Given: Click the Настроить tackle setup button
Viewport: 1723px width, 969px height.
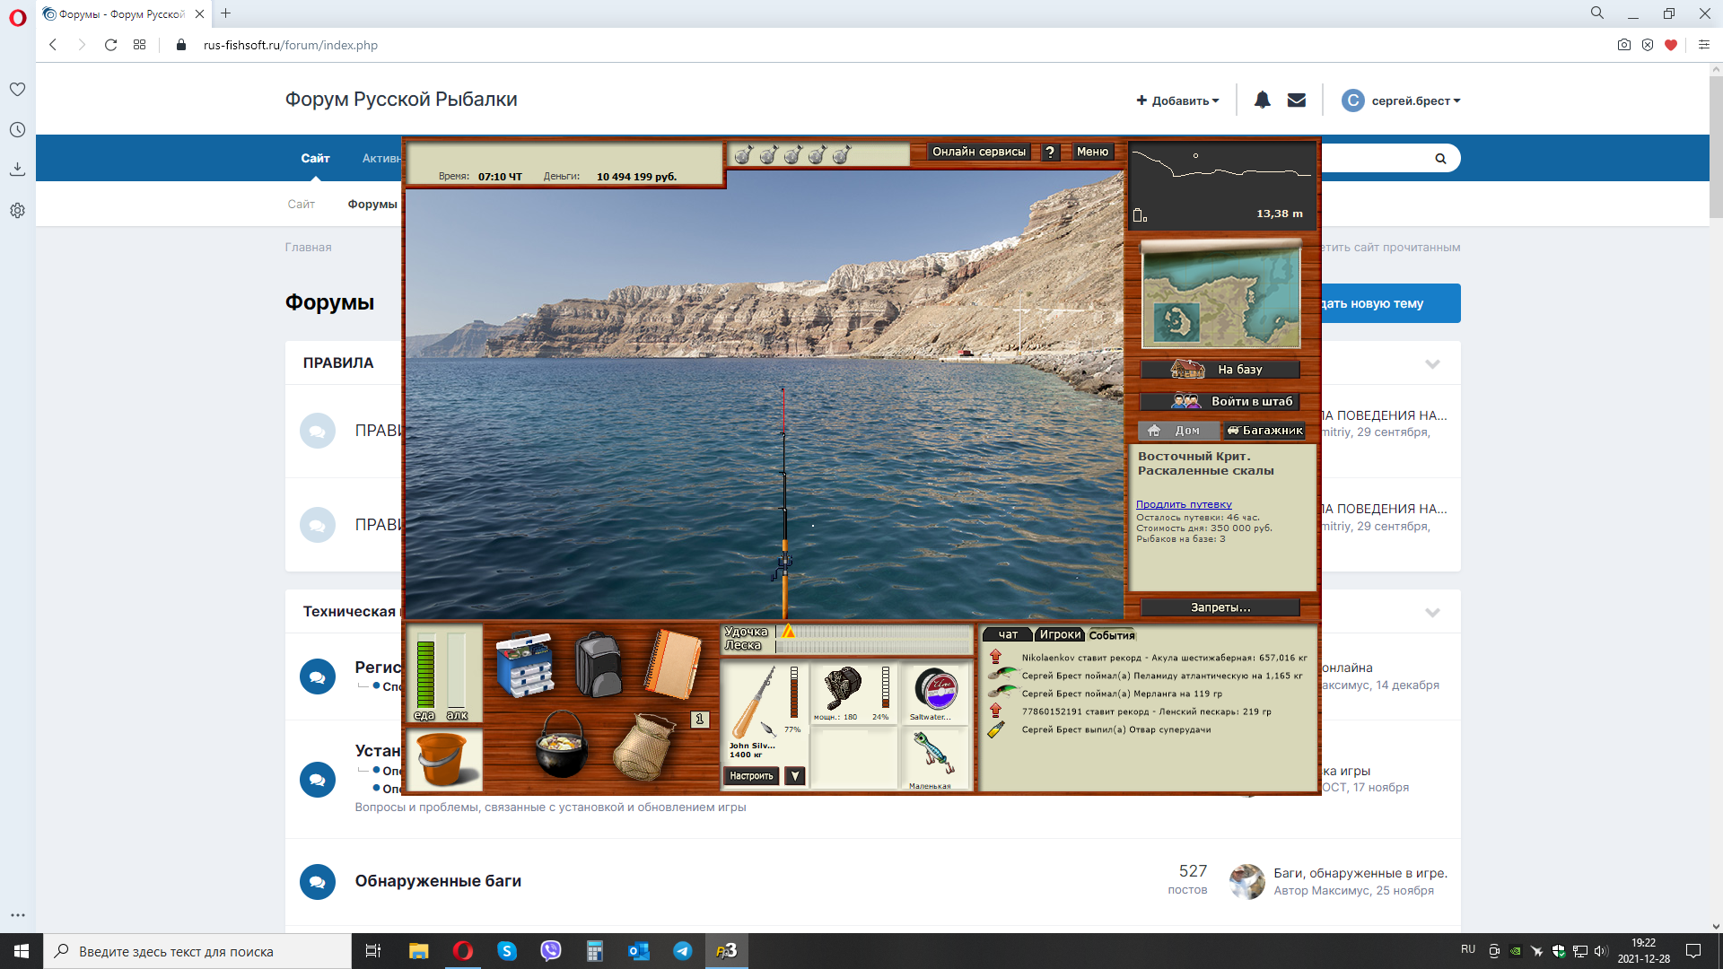Looking at the screenshot, I should tap(751, 776).
